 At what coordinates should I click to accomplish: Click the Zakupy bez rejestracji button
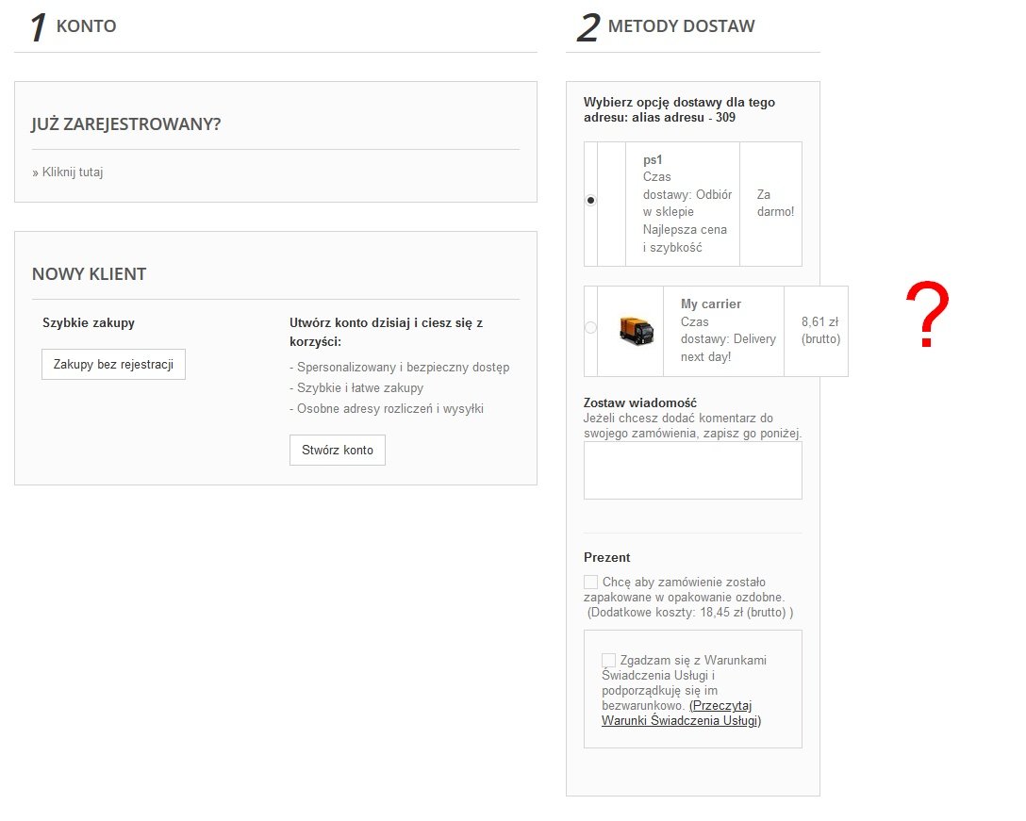click(x=113, y=365)
